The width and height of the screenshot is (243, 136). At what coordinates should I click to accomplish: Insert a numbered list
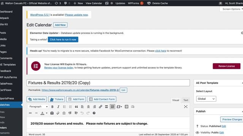coord(70,107)
